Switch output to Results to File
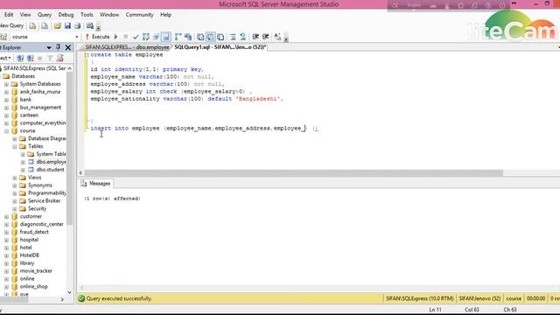This screenshot has height=315, width=560. coord(220,37)
